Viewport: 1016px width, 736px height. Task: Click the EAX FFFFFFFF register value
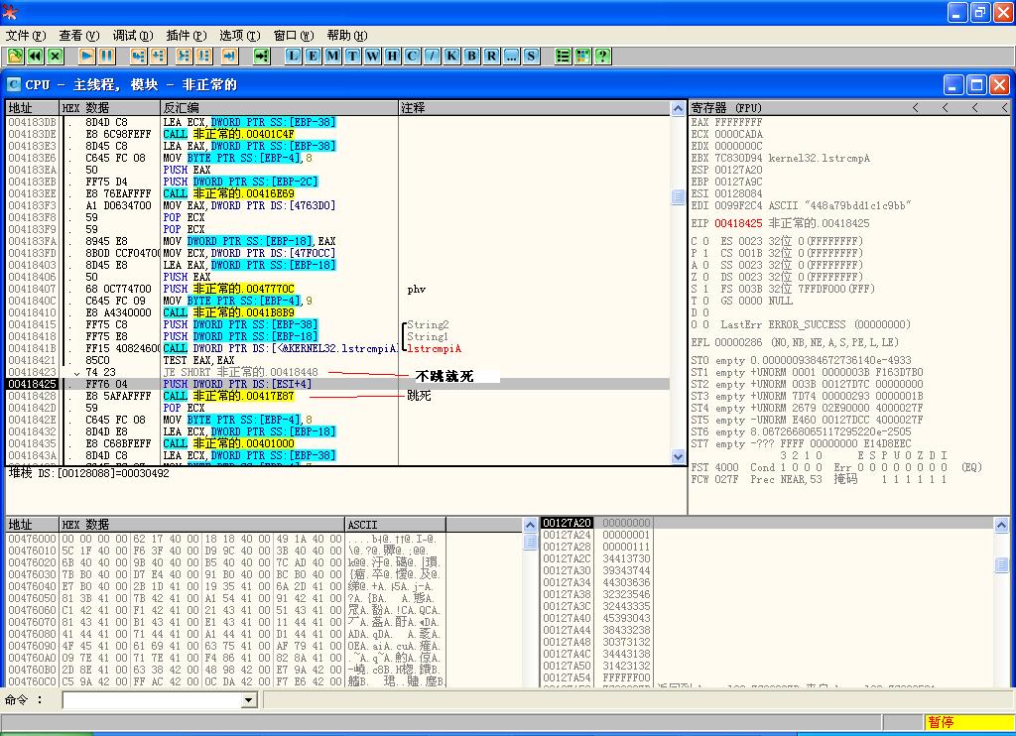coord(738,122)
